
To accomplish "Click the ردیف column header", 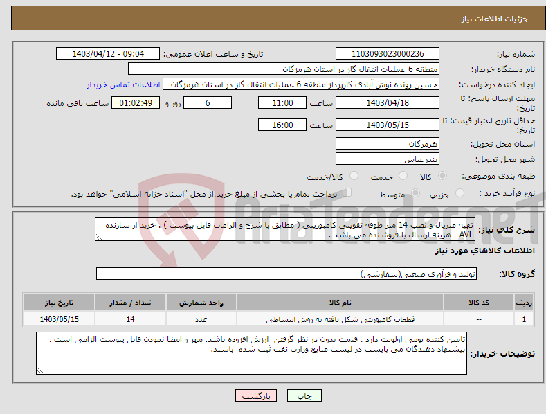I will [x=524, y=303].
